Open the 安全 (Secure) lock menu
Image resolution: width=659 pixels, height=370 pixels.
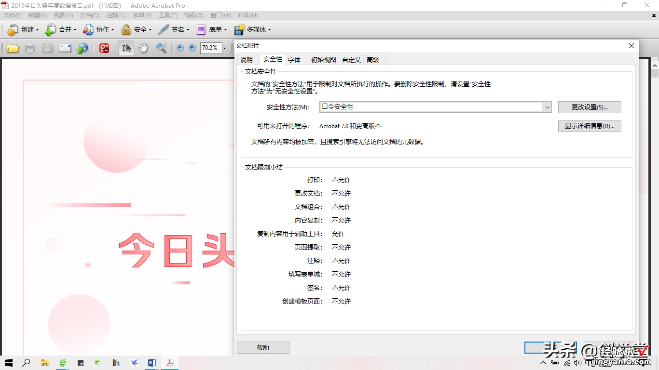137,29
